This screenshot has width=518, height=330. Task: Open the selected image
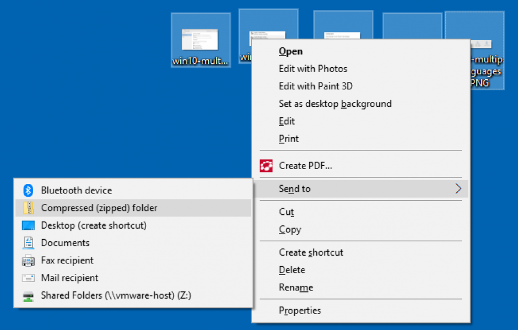click(290, 51)
